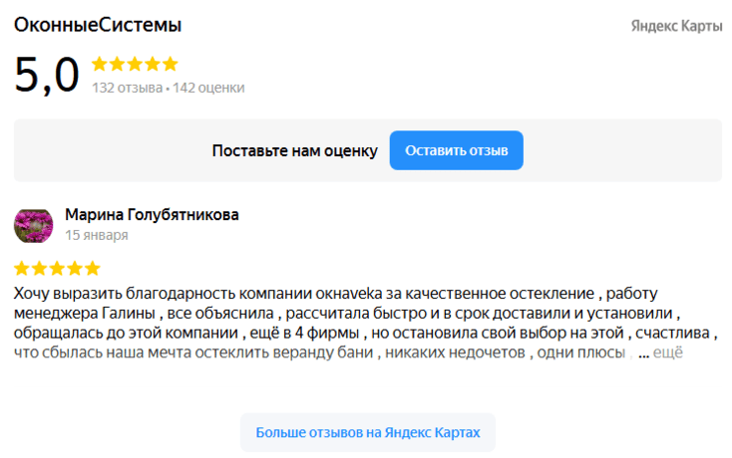This screenshot has width=732, height=458.
Task: Select the reviewer name 'Марина Голубятникова'
Action: (152, 215)
